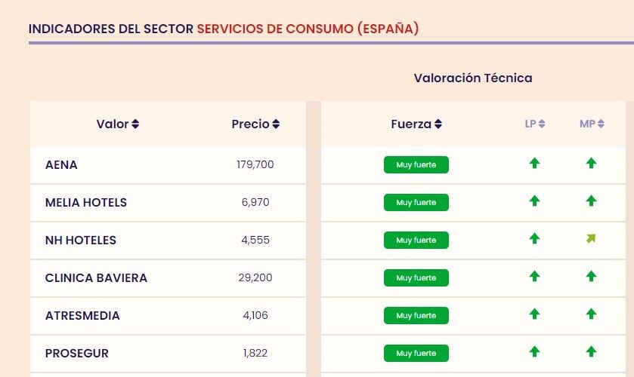Open CLINICA BAVIERA stock page

click(x=96, y=277)
